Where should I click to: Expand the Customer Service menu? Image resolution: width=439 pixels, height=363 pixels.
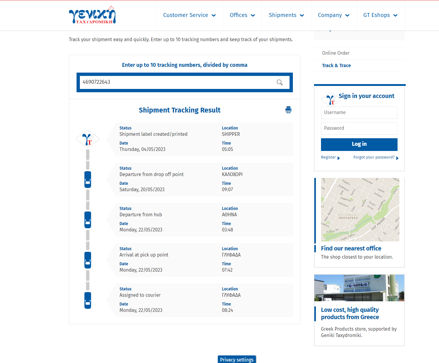(189, 15)
